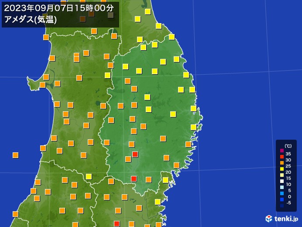Pick the bright yellow legend swatch between 25 and 20
This screenshot has width=302, height=227.
pyautogui.click(x=282, y=169)
